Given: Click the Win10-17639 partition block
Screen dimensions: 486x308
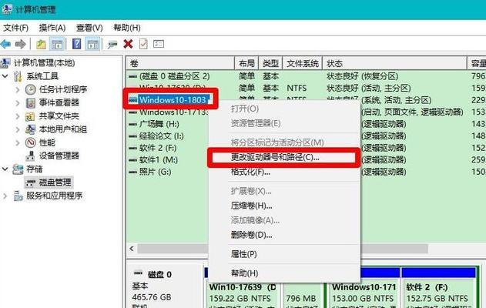Looking at the screenshot, I should [243, 293].
